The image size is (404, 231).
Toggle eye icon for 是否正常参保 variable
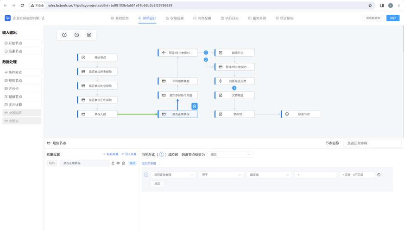point(118,163)
